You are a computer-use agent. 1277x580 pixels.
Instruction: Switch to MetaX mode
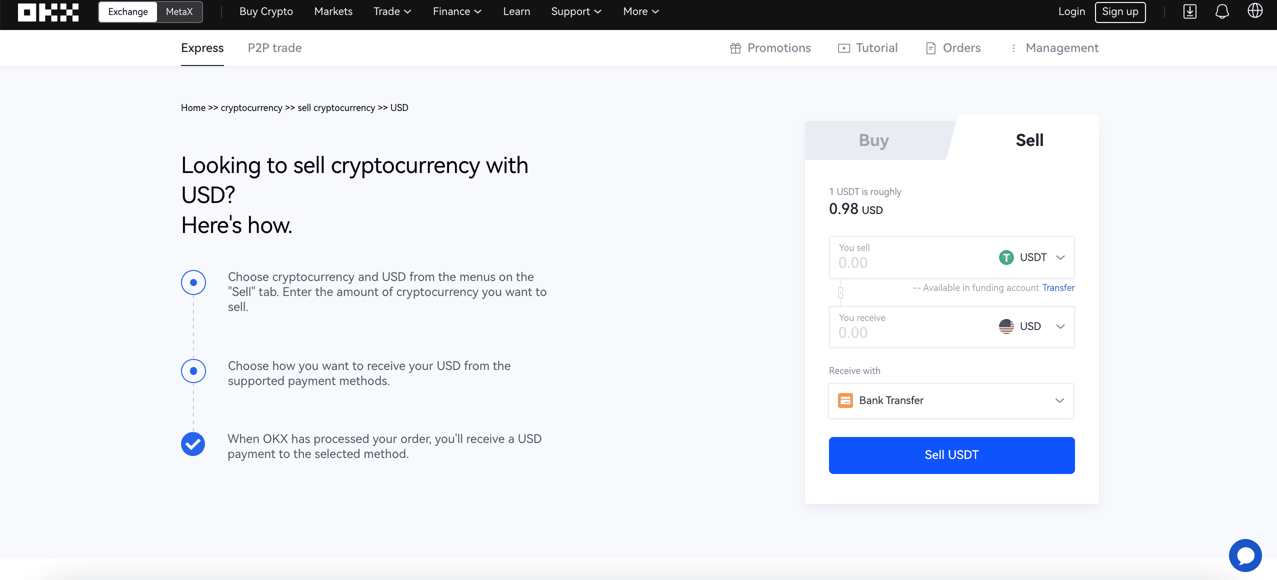[179, 12]
